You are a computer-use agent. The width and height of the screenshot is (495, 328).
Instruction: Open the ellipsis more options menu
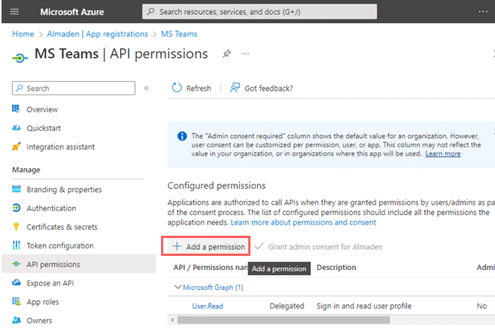(x=245, y=54)
